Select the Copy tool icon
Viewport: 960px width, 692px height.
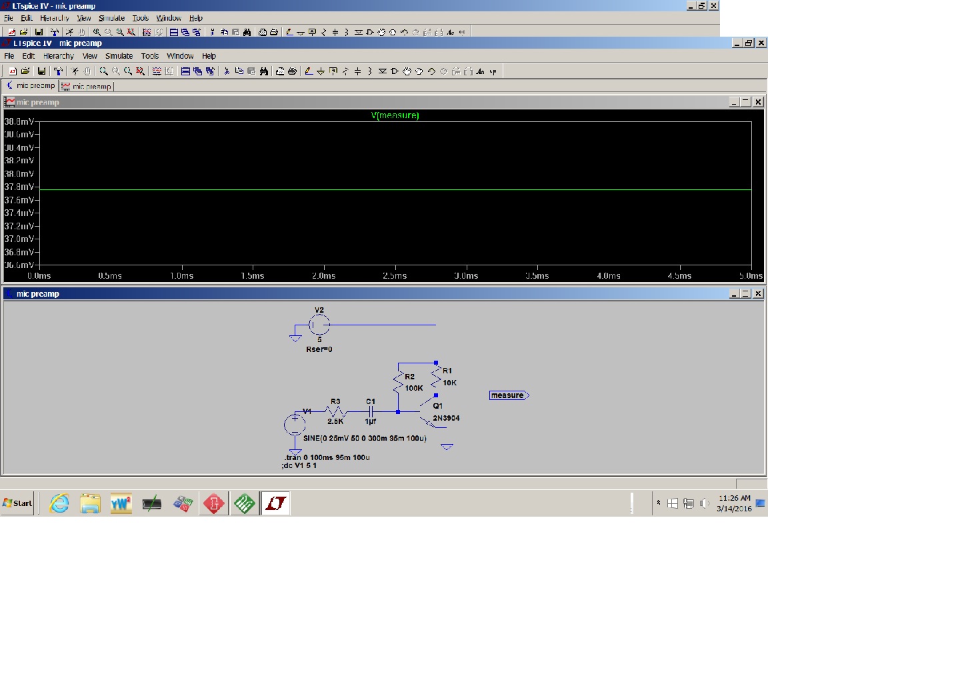[239, 71]
